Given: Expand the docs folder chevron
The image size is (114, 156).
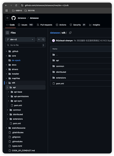Looking at the screenshot, I should click(6, 65).
